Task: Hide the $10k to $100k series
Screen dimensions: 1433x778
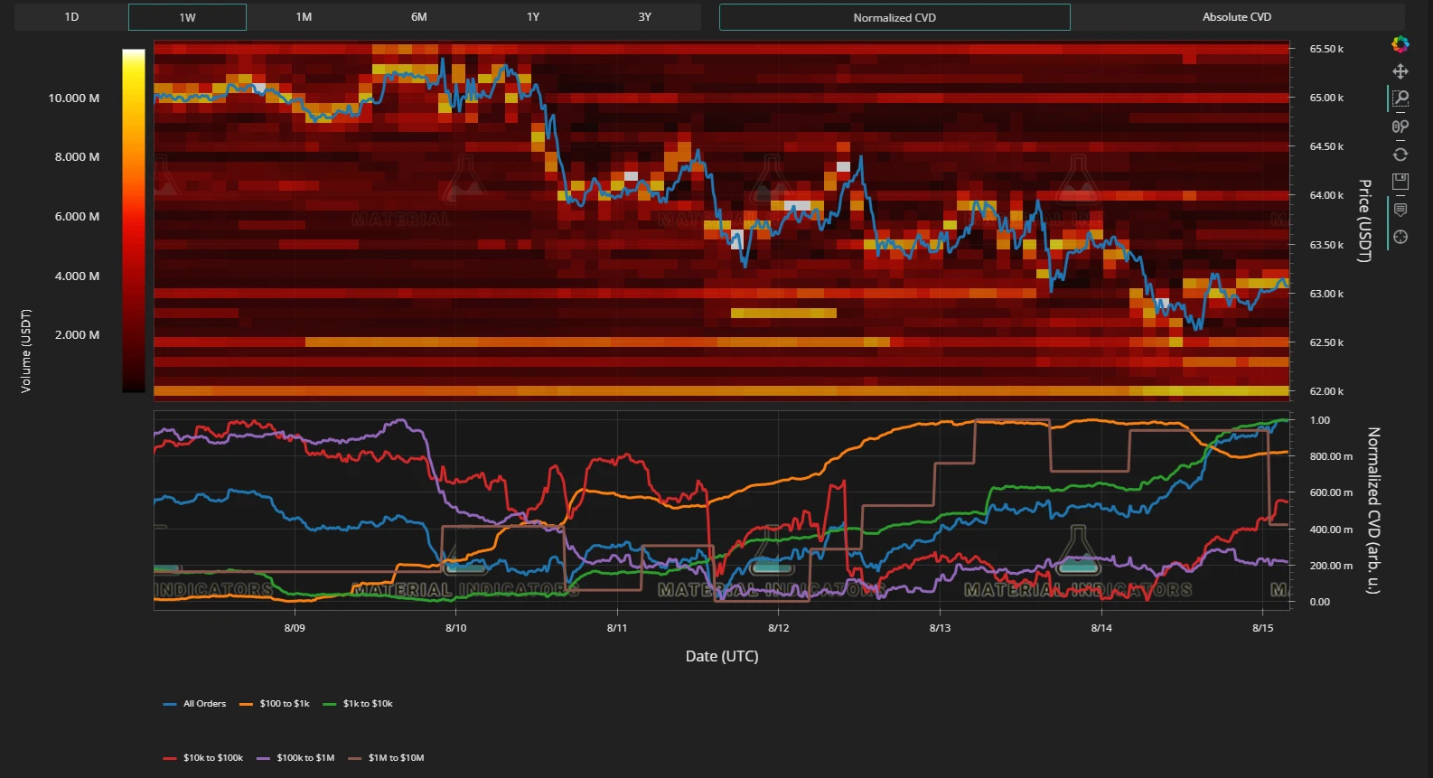Action: 203,758
